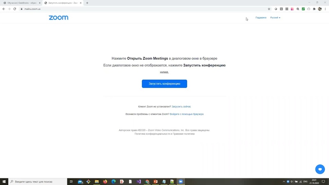This screenshot has width=329, height=185.
Task: Open the Загрузить сейчас download link
Action: tap(181, 106)
